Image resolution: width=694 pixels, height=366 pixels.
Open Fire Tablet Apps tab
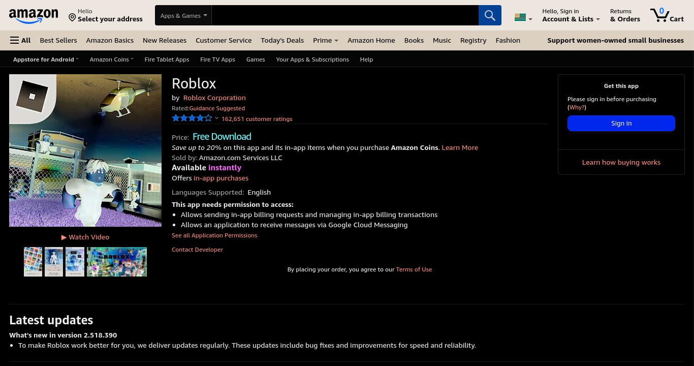167,59
